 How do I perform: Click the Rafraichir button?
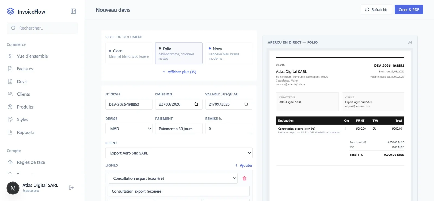376,9
